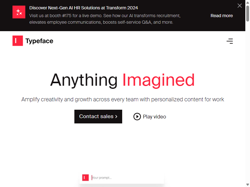The height and width of the screenshot is (187, 250).
Task: Click the red sparkle icon in banner
Action: [19, 12]
